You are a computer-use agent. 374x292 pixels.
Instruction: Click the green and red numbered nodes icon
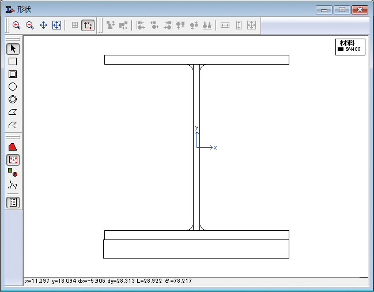pyautogui.click(x=13, y=172)
